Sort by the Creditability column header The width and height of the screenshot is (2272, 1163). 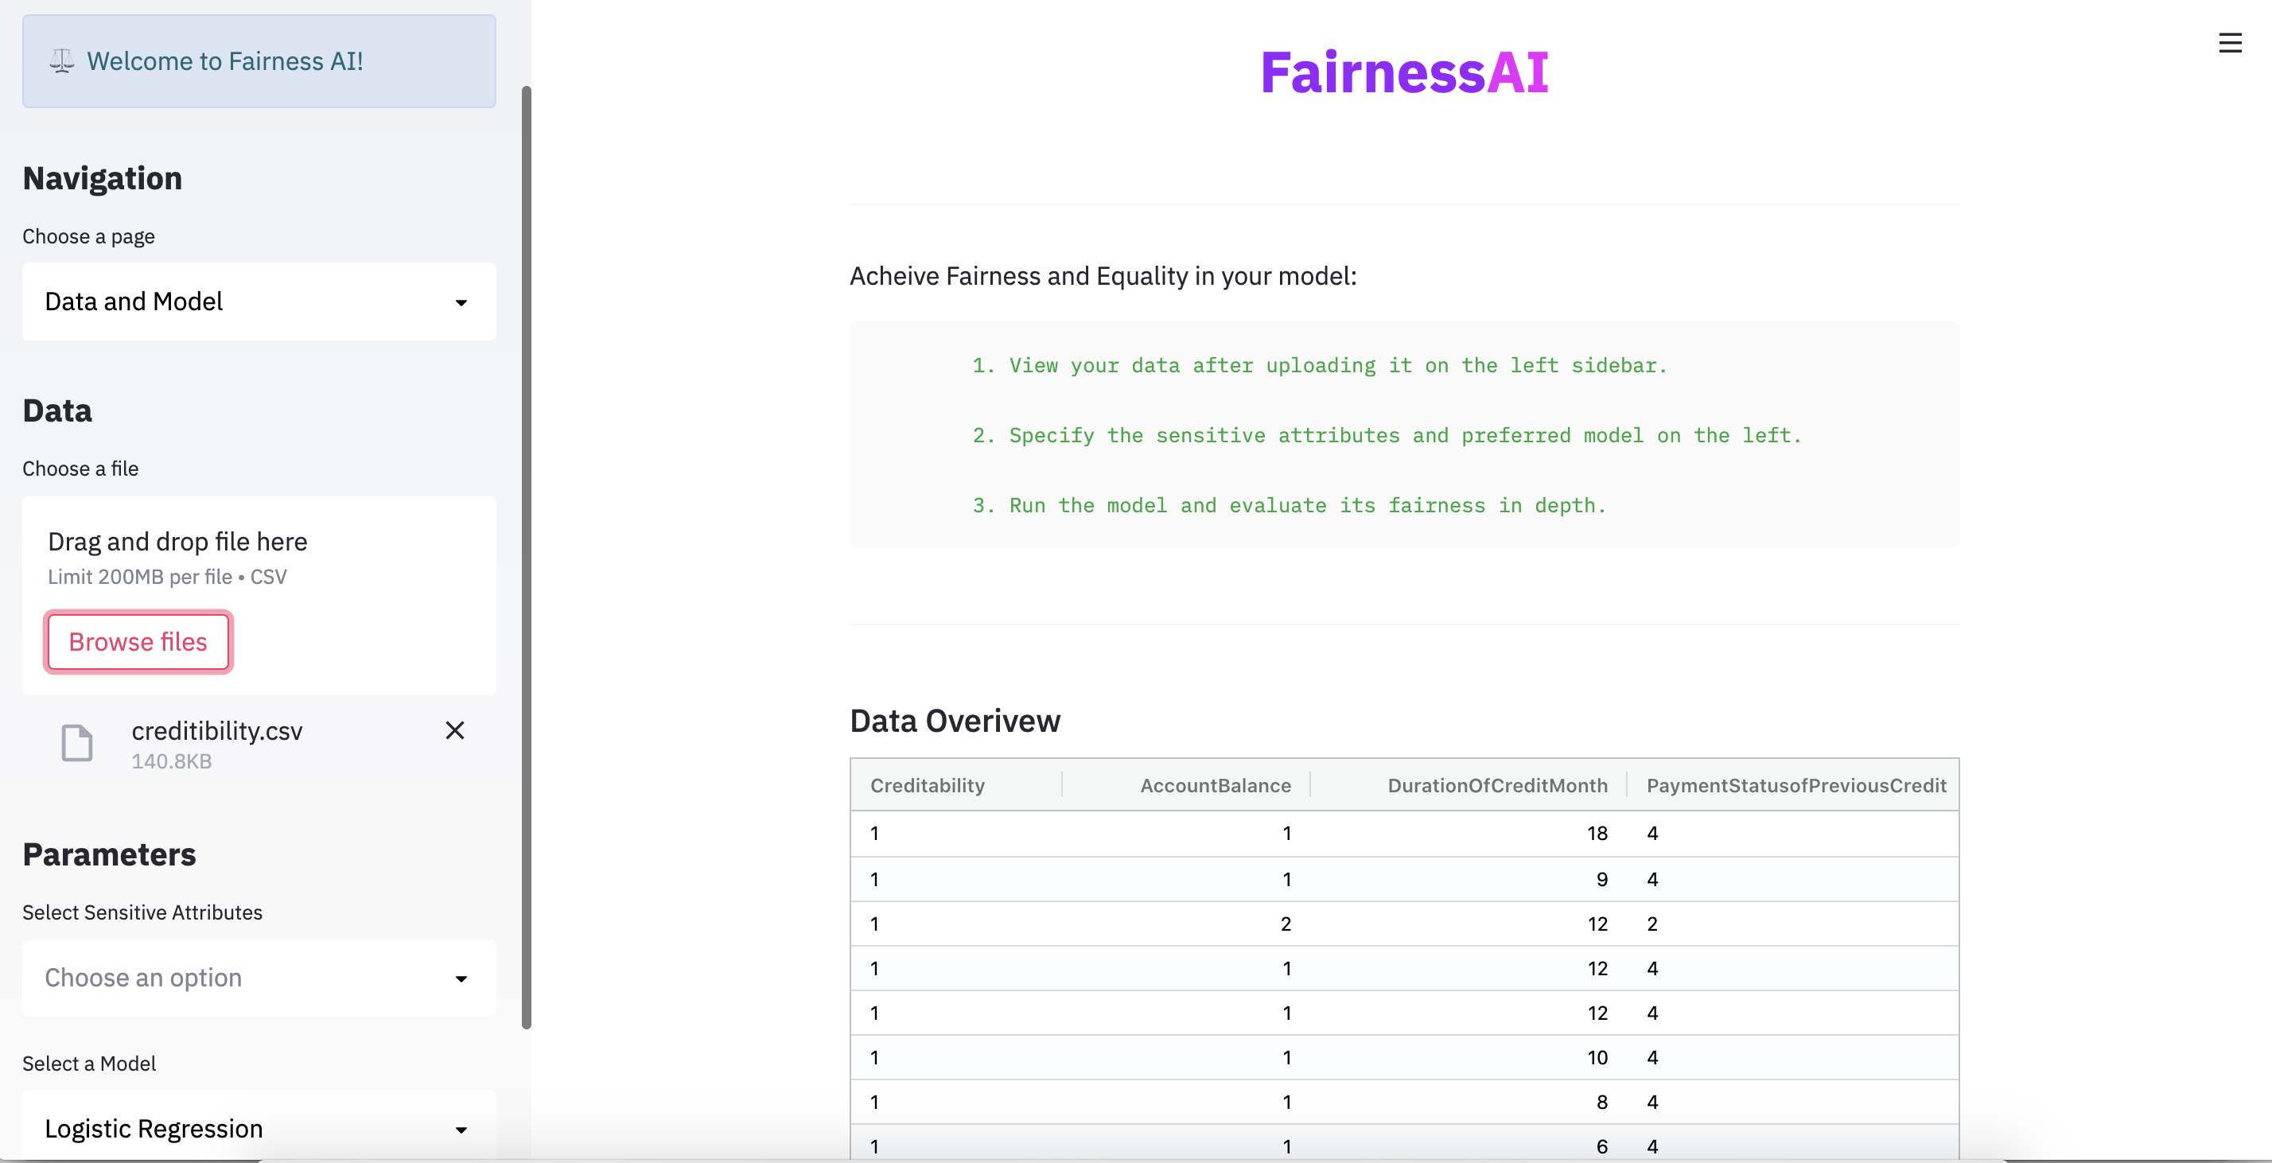(x=927, y=784)
